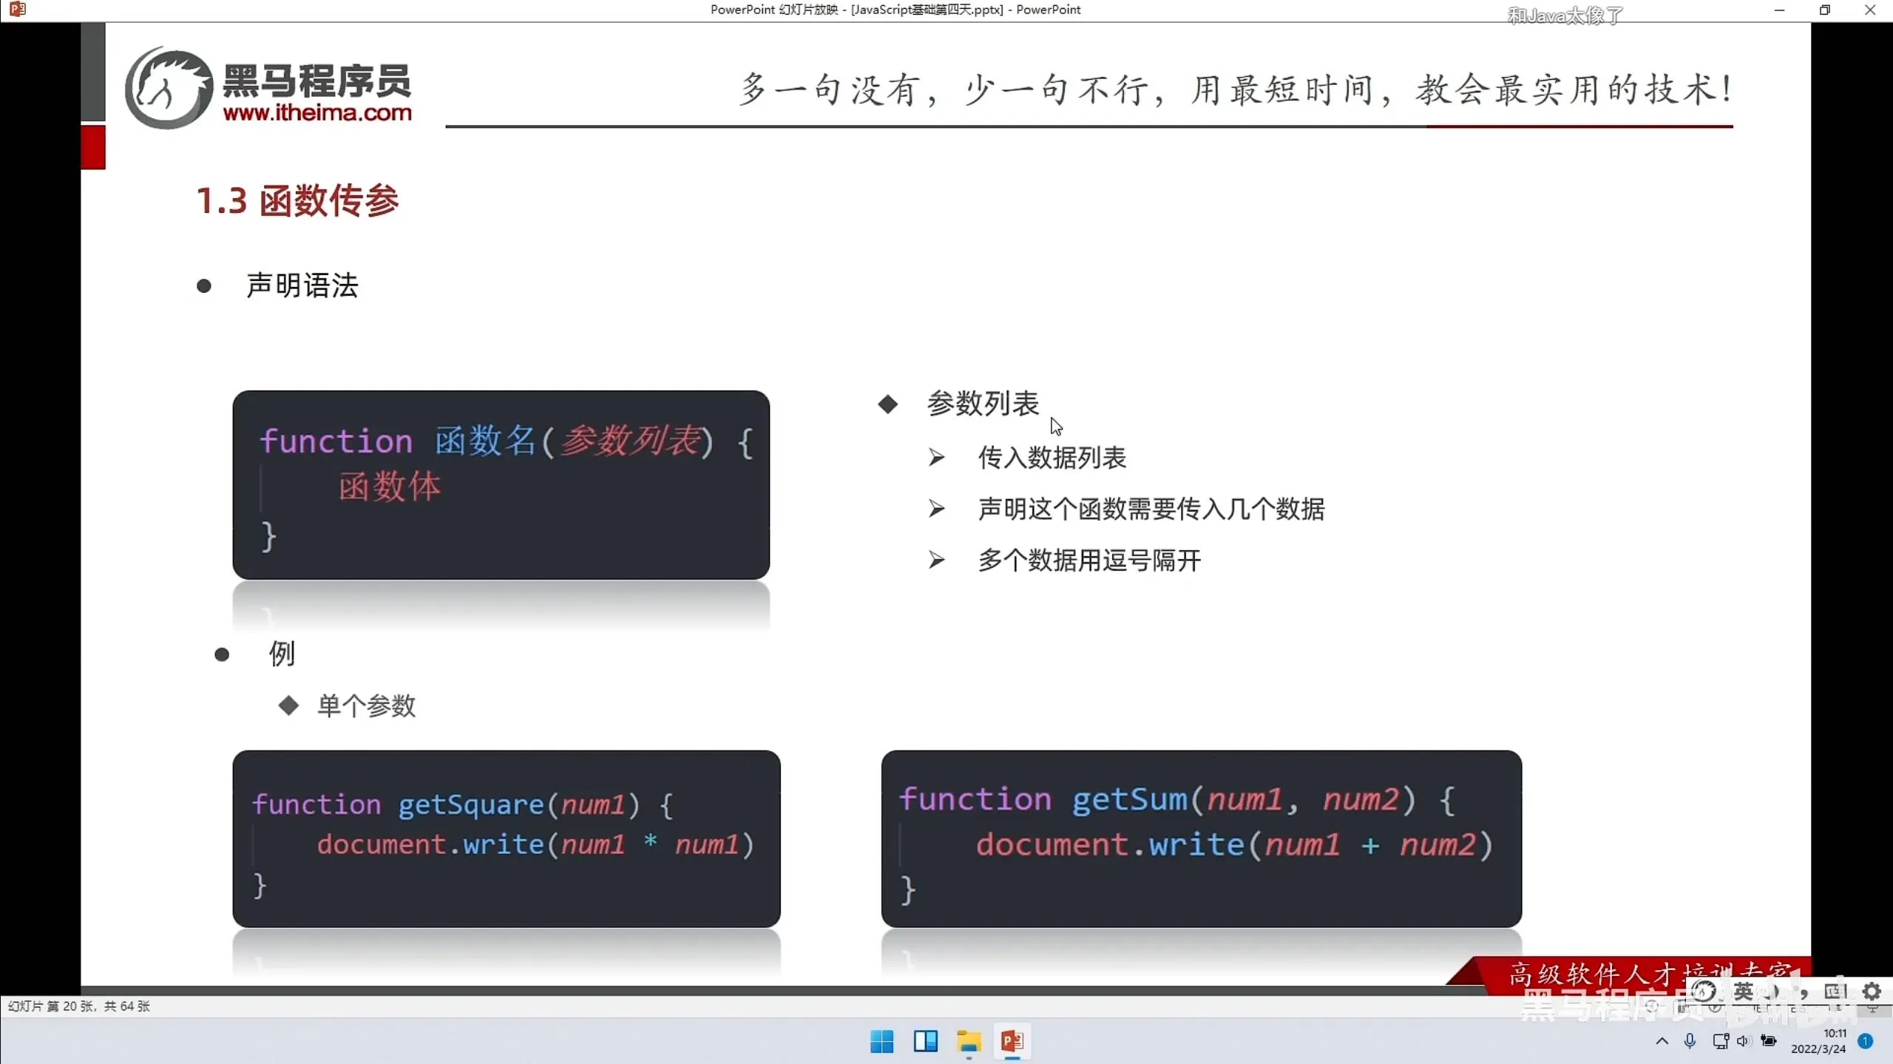This screenshot has width=1893, height=1064.
Task: Open the IME toolbar settings gear
Action: 1872,992
